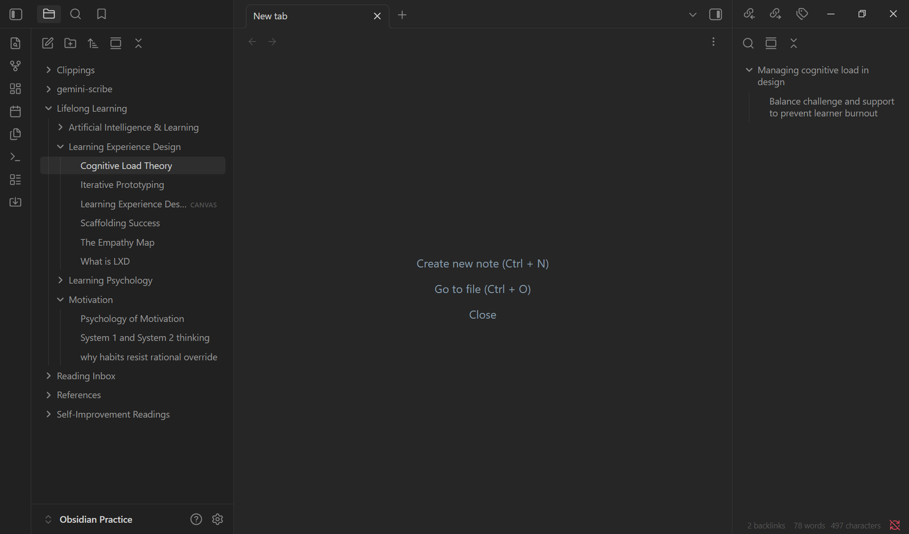Open the outgoing links tab

coord(776,14)
